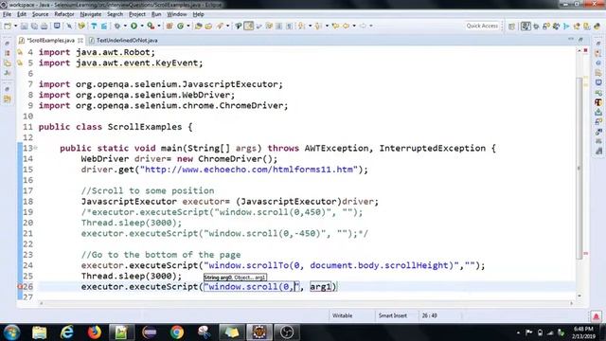Collapse the main method fold at line 13
Viewport: 606px width, 341px height.
[x=36, y=148]
